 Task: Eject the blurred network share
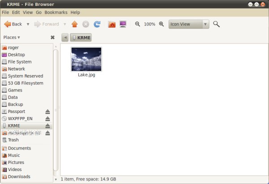pyautogui.click(x=48, y=133)
